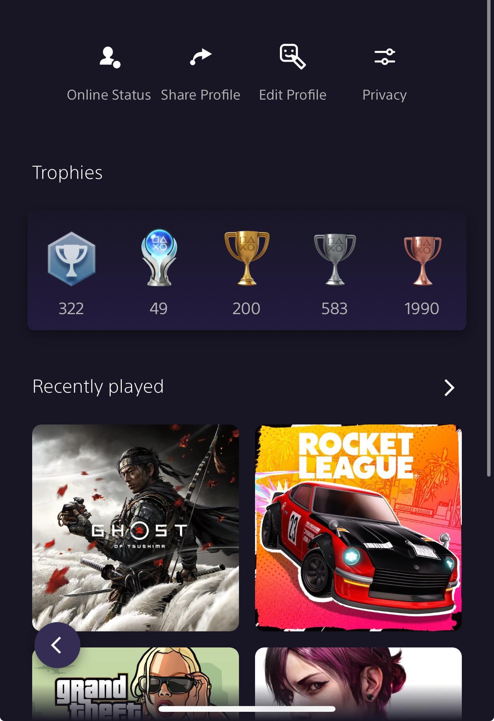Tap the home indicator bar at bottom

(247, 709)
